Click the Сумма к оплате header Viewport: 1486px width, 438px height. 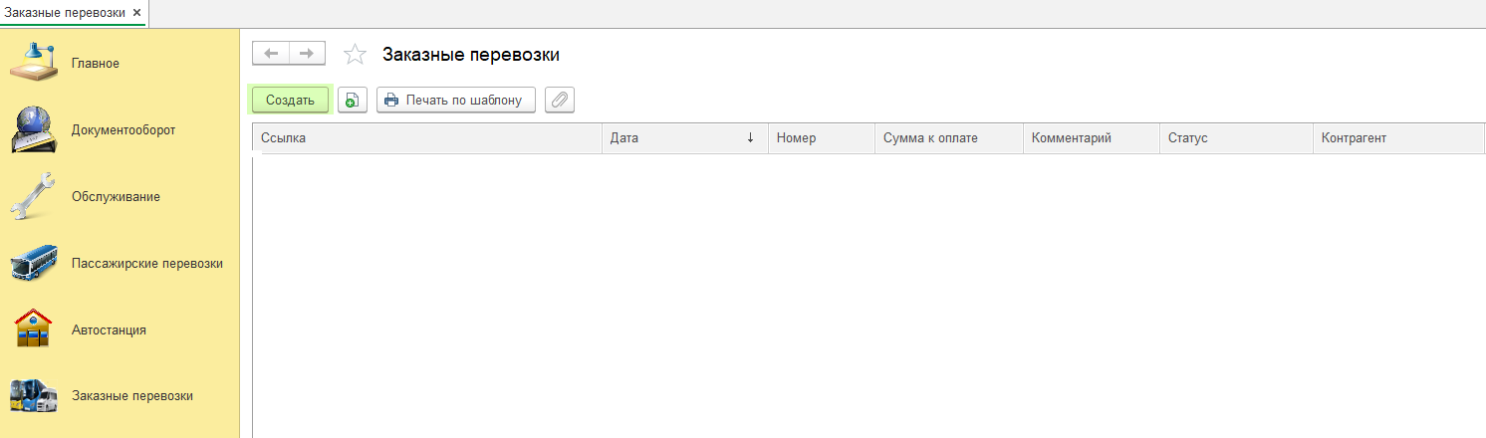click(930, 138)
